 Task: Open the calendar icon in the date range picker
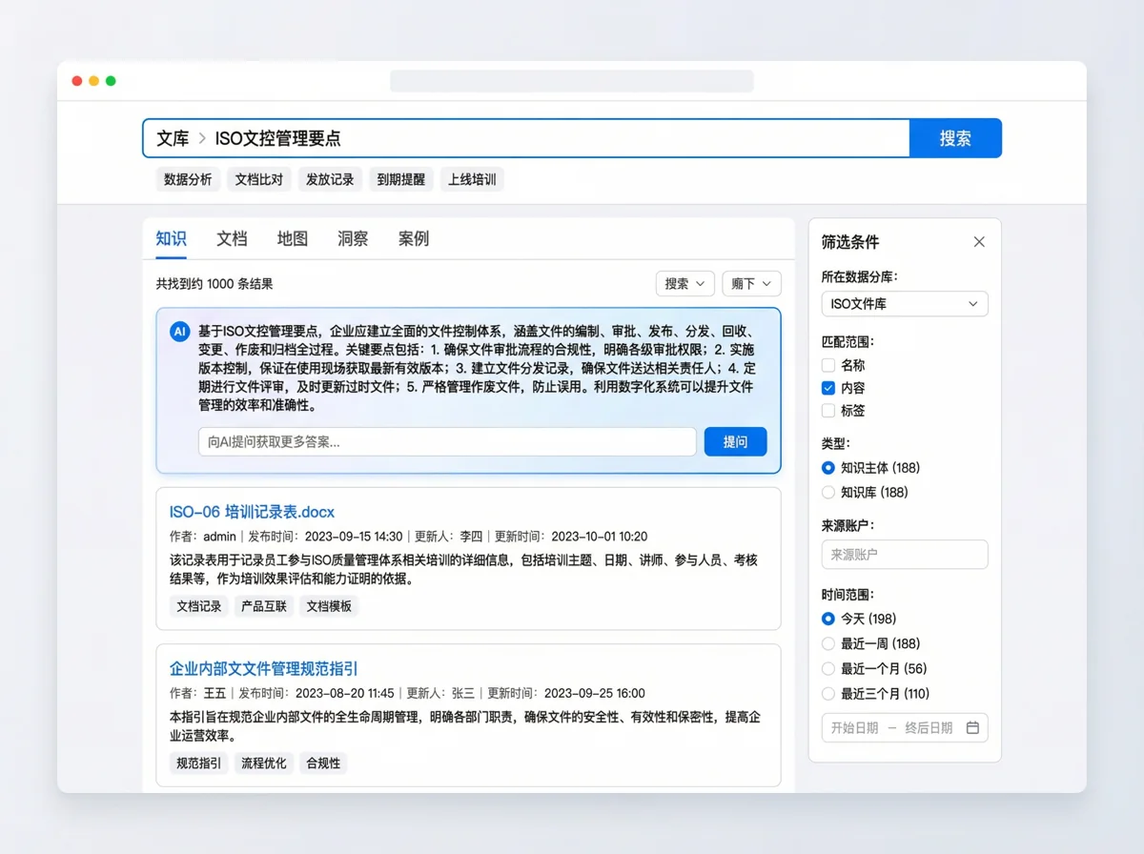[x=972, y=727]
